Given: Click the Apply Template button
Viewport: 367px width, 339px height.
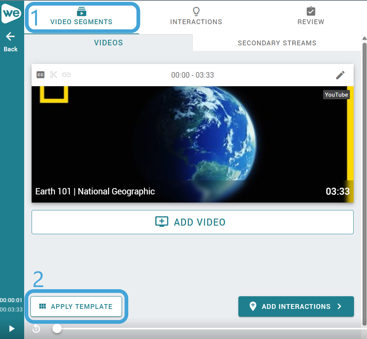Looking at the screenshot, I should click(76, 307).
